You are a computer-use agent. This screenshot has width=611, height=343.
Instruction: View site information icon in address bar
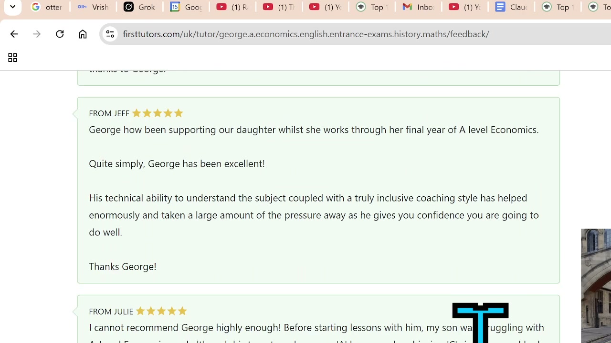pyautogui.click(x=110, y=34)
